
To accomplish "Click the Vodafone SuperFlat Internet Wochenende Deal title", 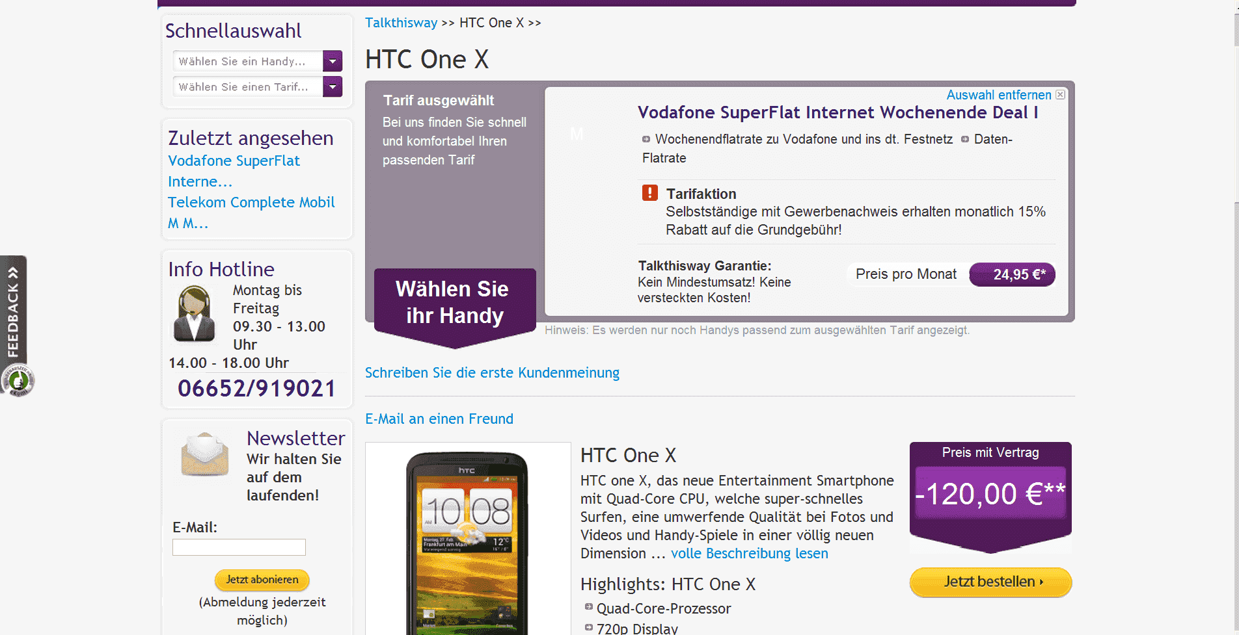I will [838, 112].
